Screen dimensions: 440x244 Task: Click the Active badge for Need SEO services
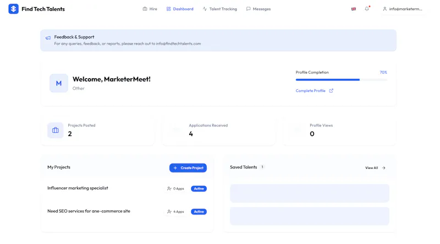point(199,212)
